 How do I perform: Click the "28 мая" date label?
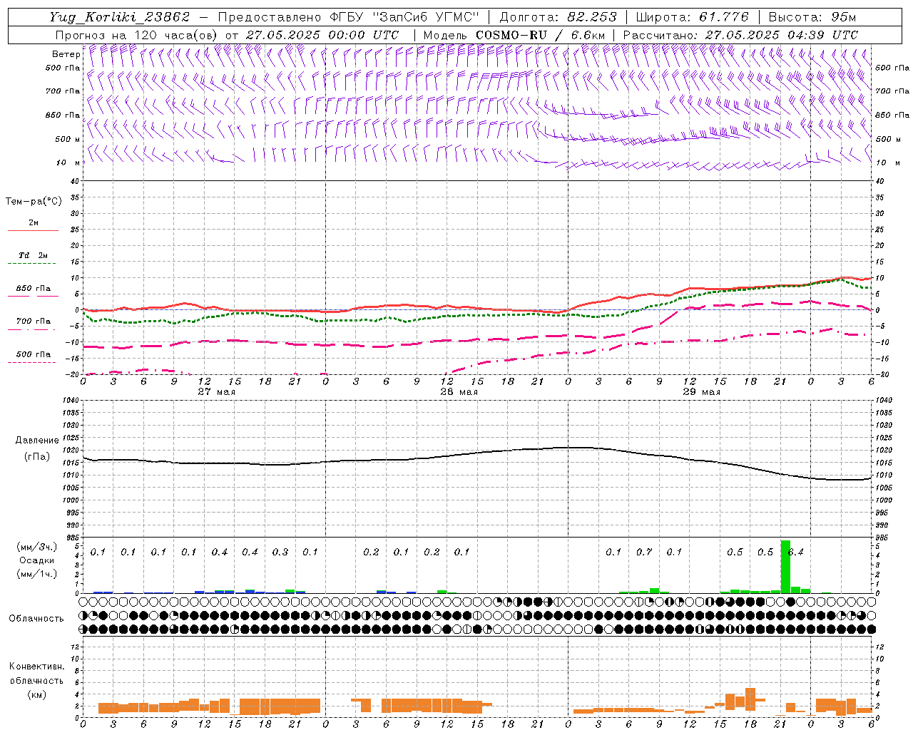(x=459, y=391)
